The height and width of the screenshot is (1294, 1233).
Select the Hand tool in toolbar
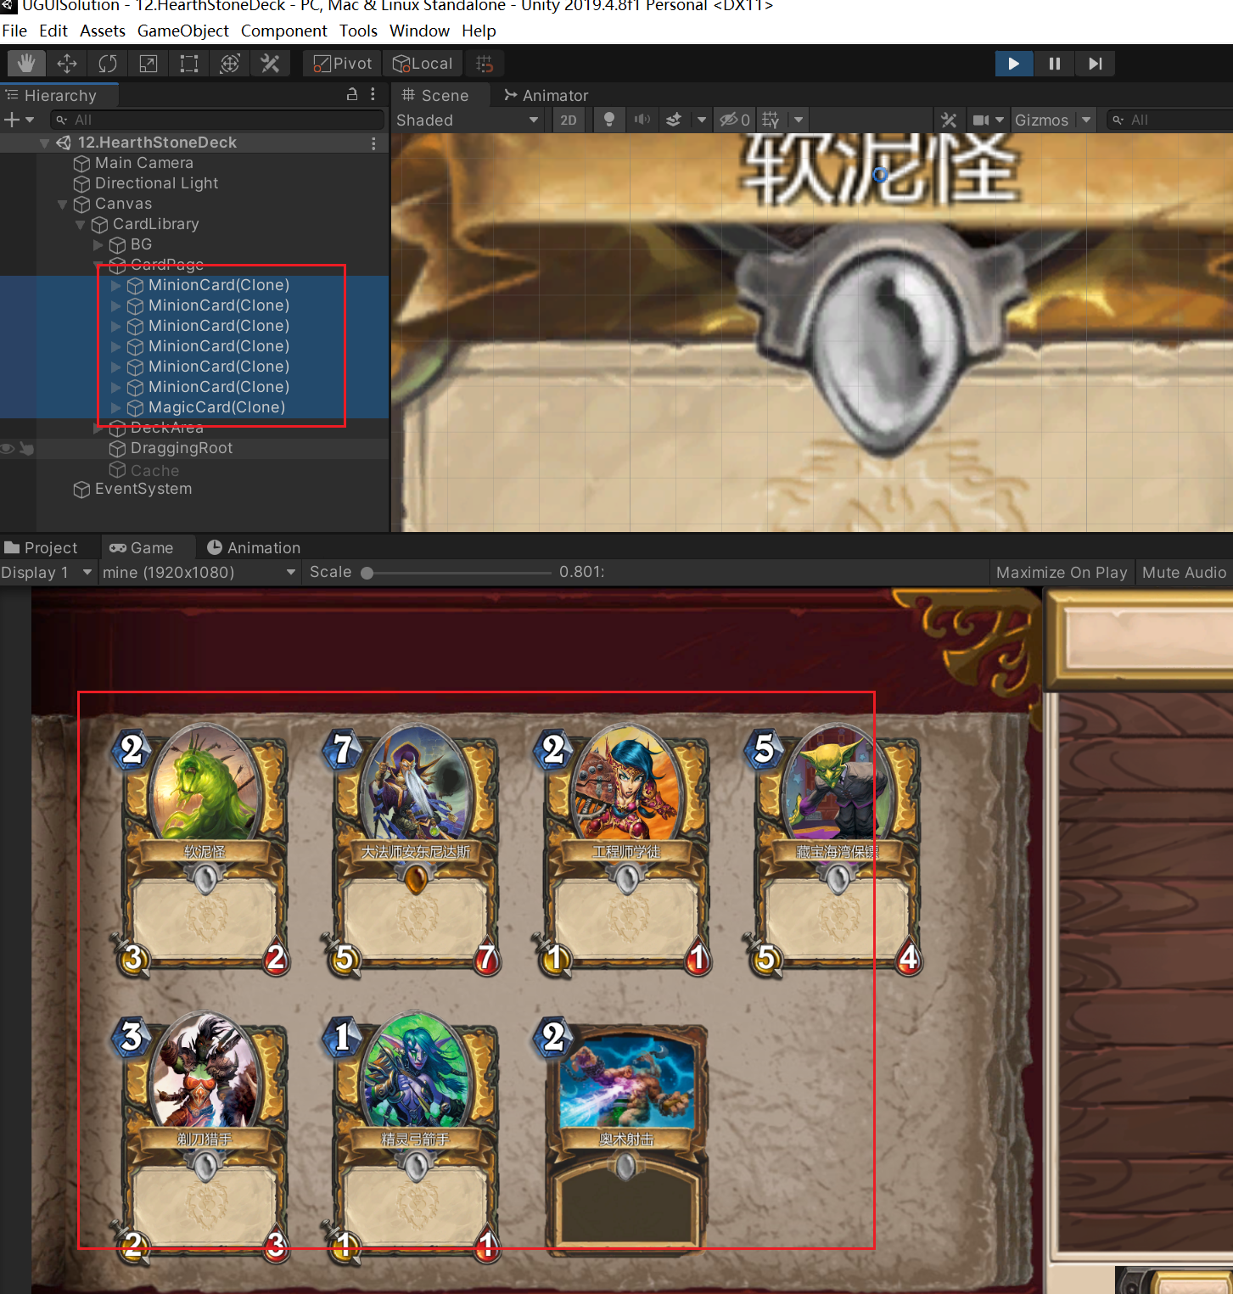(26, 64)
